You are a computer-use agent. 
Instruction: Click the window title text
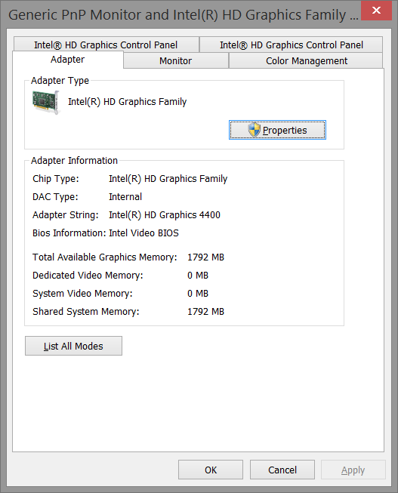point(184,15)
